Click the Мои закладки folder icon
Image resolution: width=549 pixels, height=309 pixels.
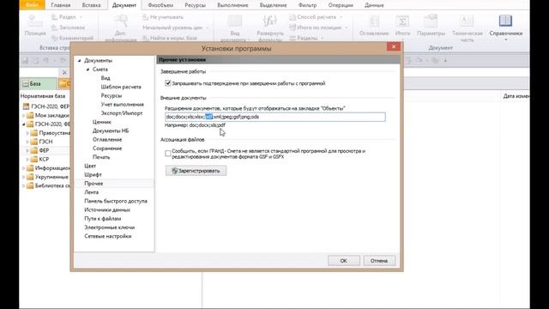pos(30,115)
